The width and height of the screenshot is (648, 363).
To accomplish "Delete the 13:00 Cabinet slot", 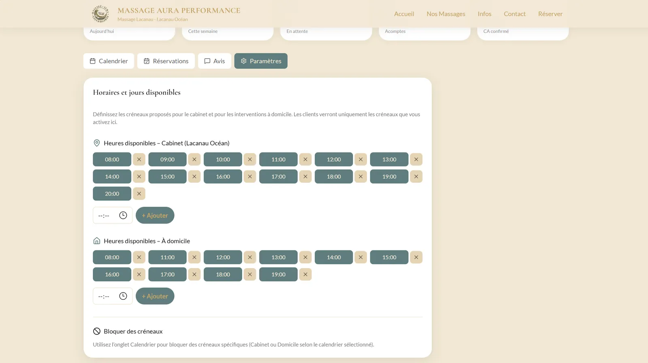I will pos(416,160).
